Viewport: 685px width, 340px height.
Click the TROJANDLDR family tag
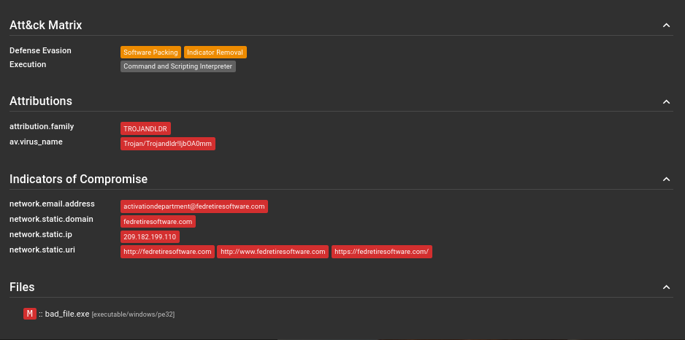[145, 128]
